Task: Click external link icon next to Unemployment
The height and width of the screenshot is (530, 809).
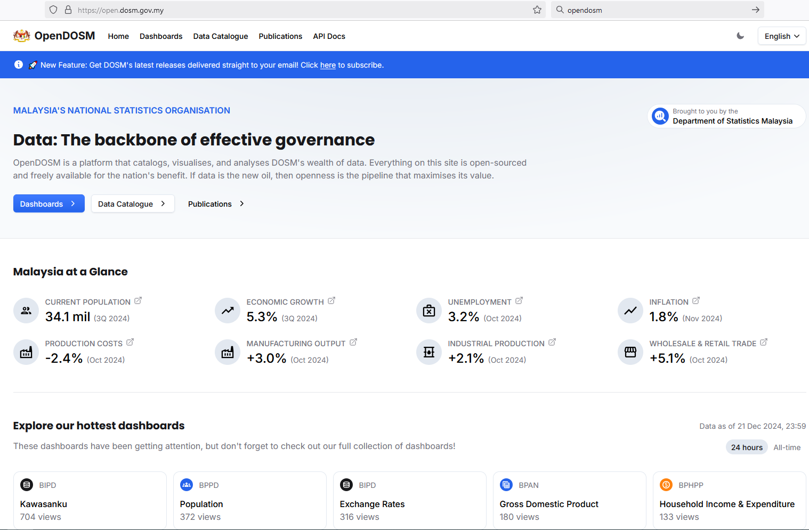Action: (x=519, y=301)
